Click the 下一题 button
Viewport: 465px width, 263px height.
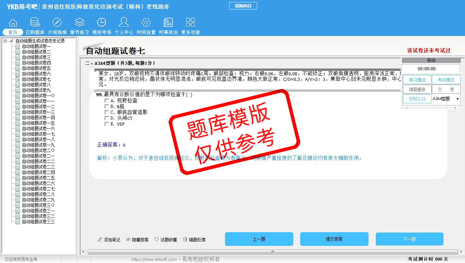pyautogui.click(x=409, y=239)
